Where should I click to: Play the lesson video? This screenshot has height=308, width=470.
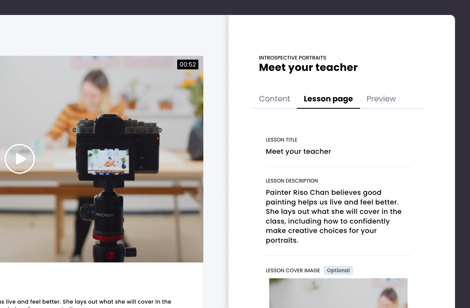coord(20,159)
